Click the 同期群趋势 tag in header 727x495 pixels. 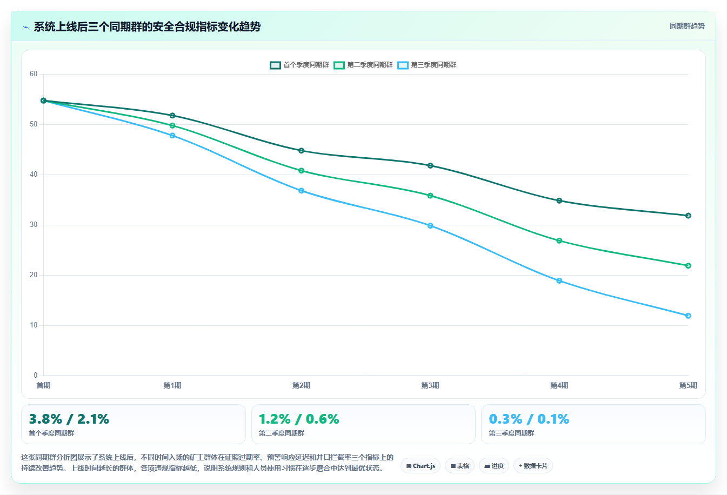(687, 26)
